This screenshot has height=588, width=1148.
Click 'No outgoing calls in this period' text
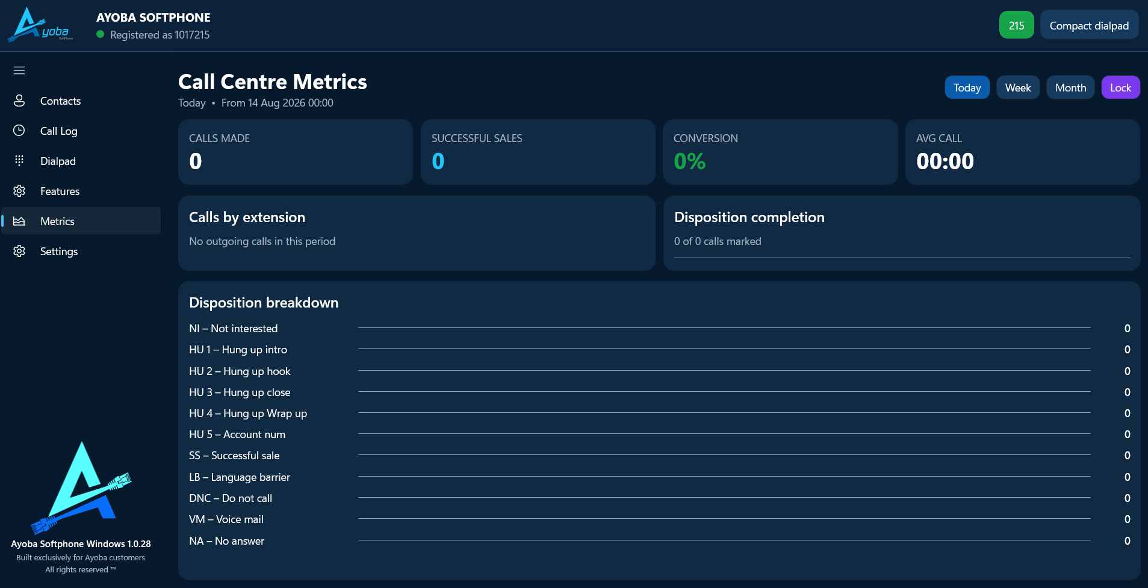tap(262, 241)
